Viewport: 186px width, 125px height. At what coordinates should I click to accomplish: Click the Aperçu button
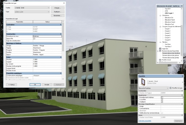pyautogui.click(x=11, y=85)
